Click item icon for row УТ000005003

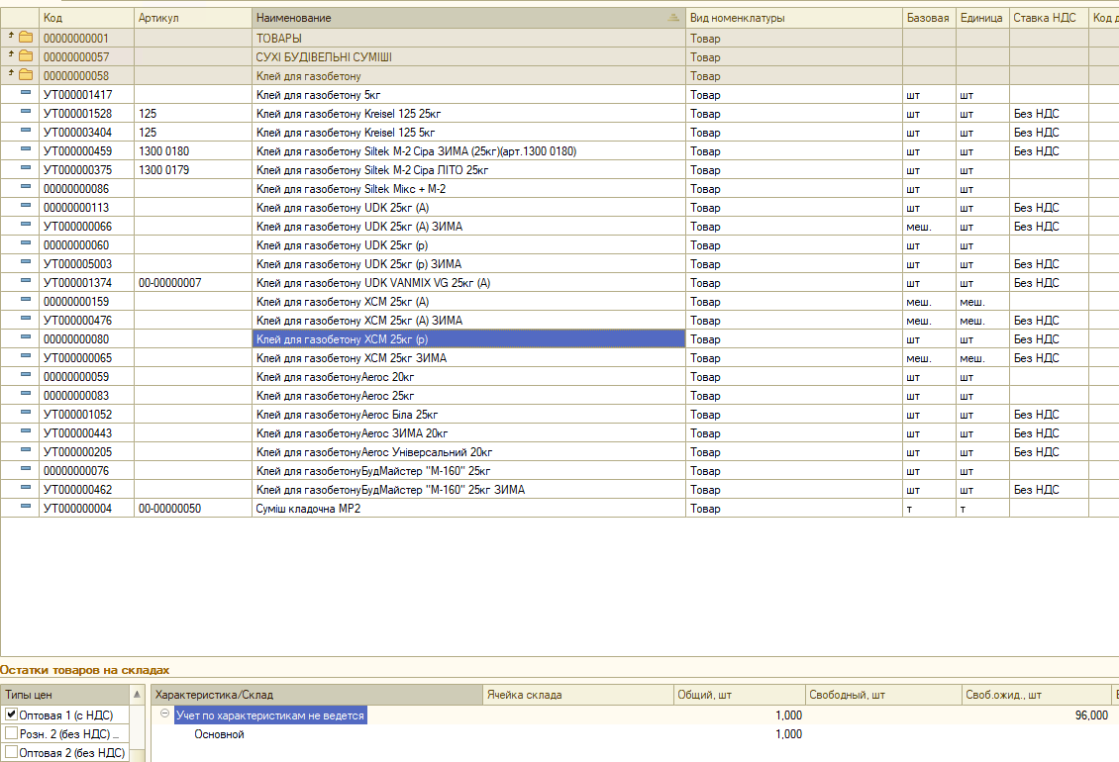(26, 262)
